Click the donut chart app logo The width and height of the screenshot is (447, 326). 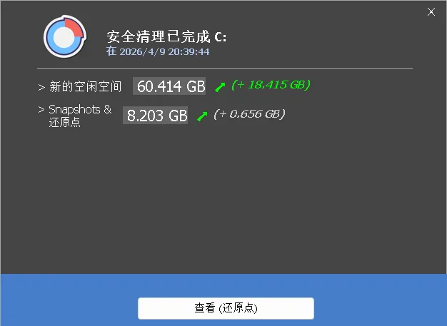point(65,36)
